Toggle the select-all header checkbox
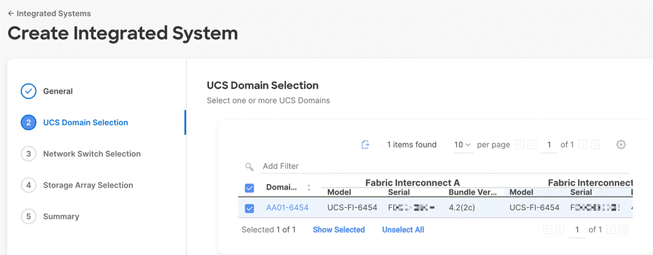 pyautogui.click(x=250, y=188)
